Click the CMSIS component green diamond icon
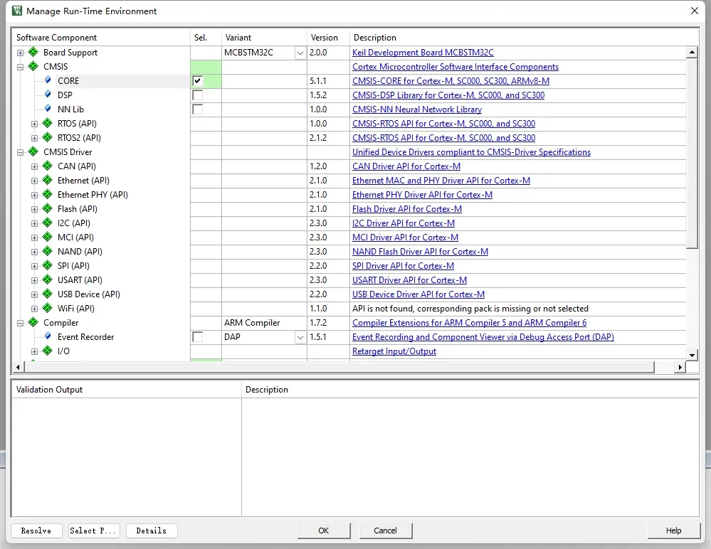 [x=33, y=67]
